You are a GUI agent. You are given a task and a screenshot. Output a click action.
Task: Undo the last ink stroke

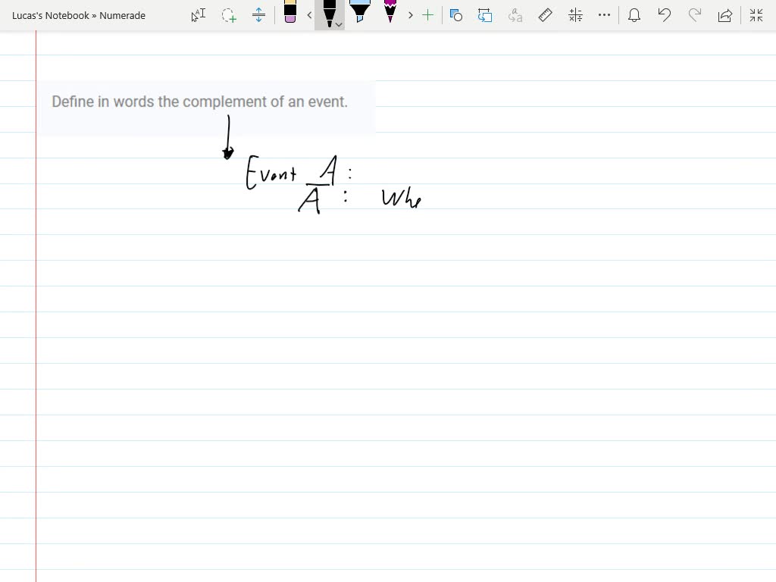coord(665,15)
